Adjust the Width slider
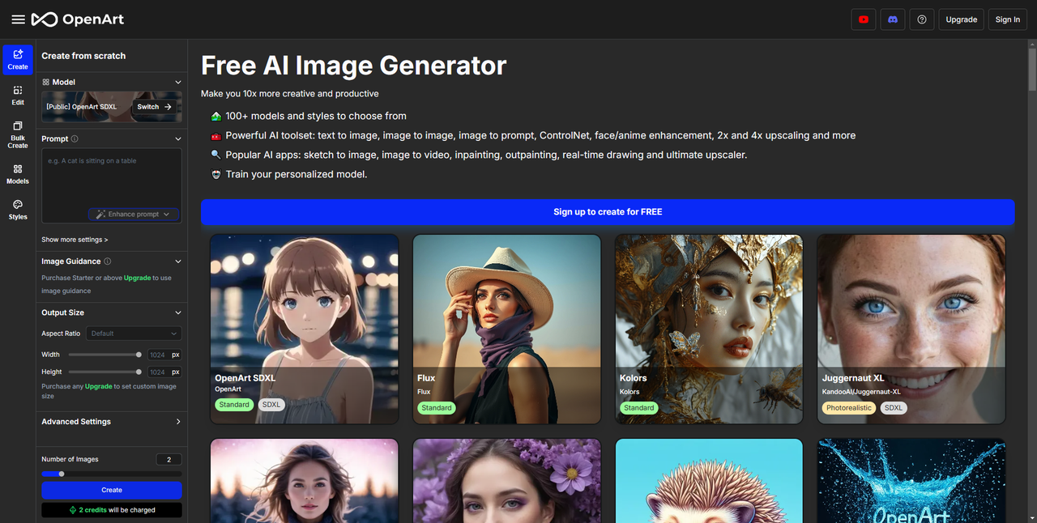Viewport: 1037px width, 523px height. (105, 355)
